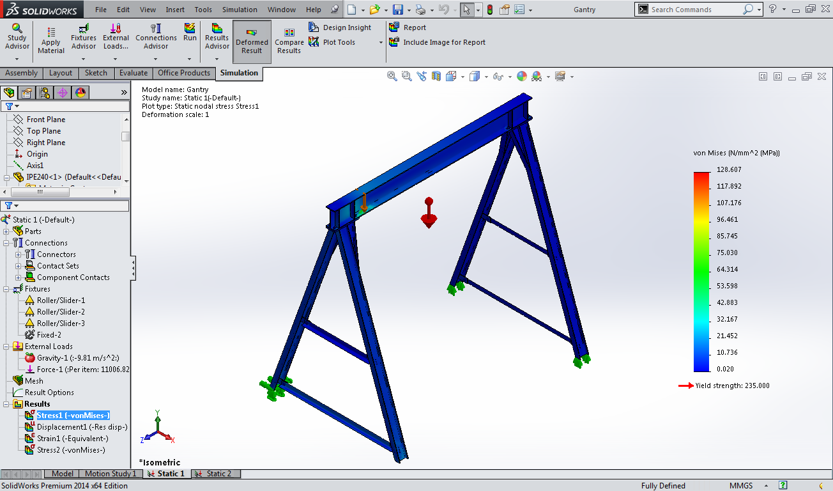
Task: Open External Loads tool
Action: click(116, 36)
